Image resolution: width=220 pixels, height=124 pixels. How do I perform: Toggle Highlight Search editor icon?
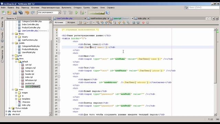click(111, 22)
